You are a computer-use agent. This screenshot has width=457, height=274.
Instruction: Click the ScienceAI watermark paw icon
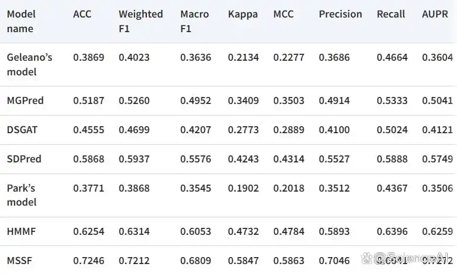point(367,258)
